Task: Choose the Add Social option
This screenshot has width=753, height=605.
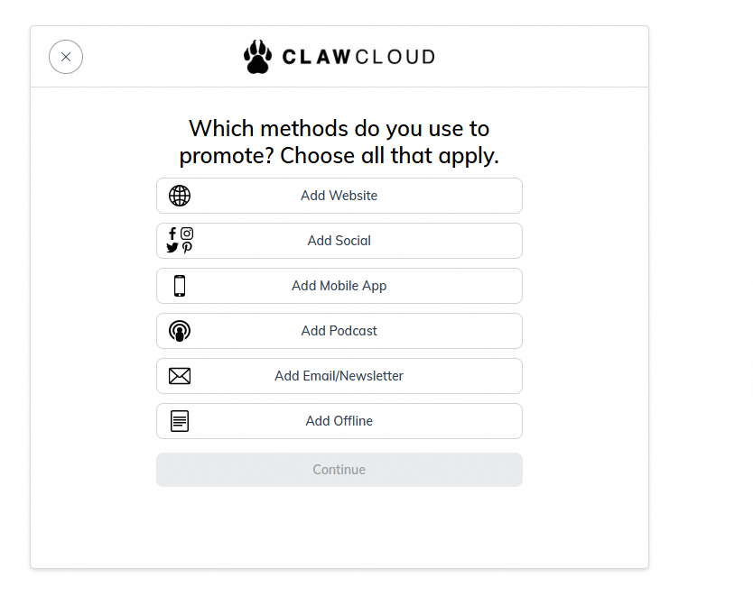Action: pos(339,241)
